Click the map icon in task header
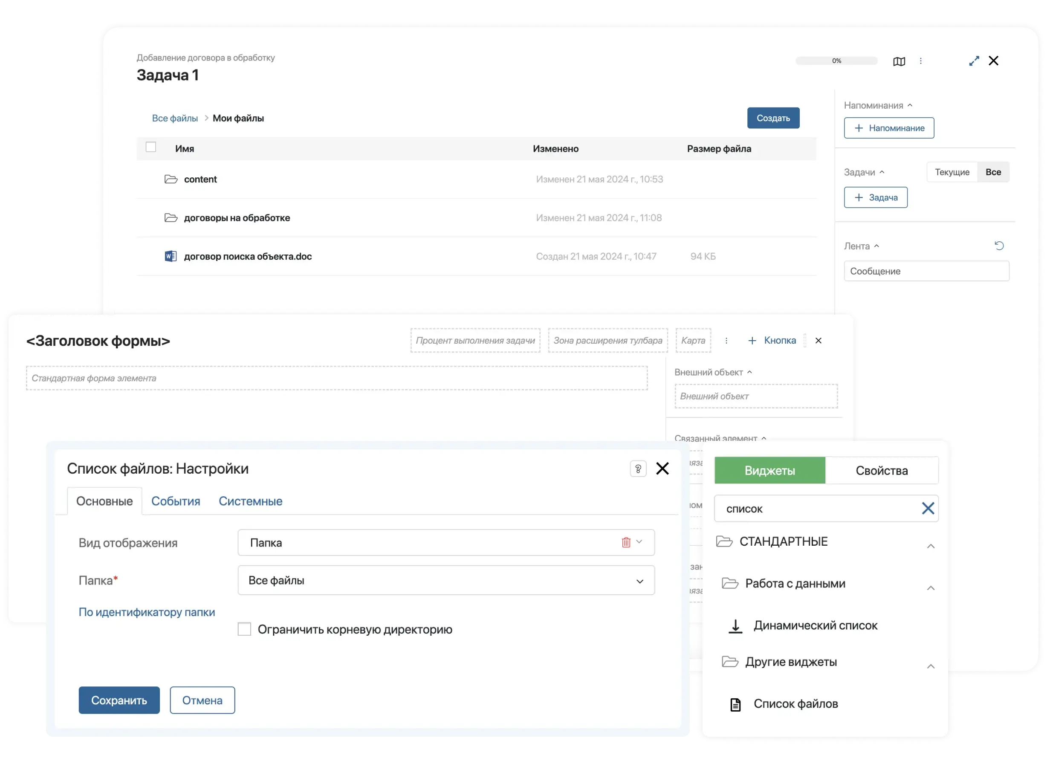Image resolution: width=1047 pixels, height=764 pixels. point(899,61)
